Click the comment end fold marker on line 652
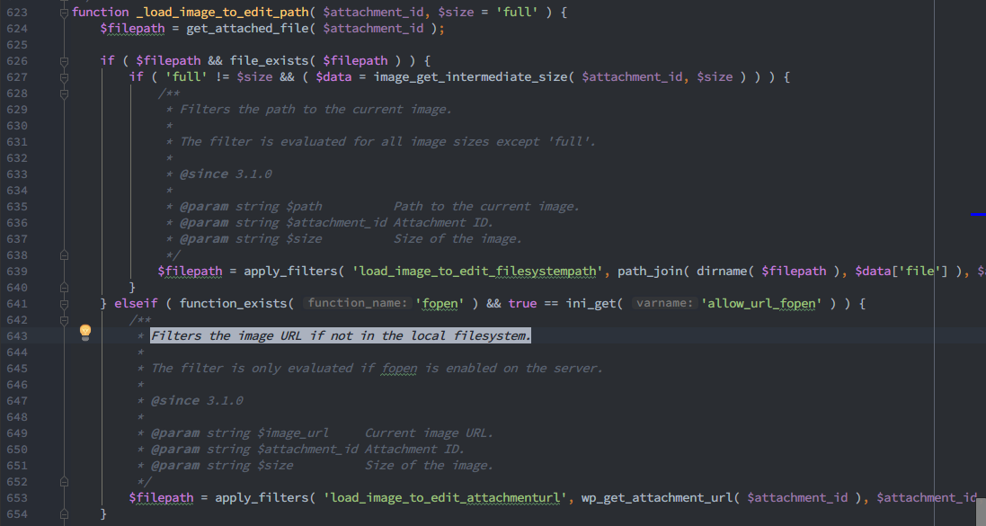Screen dimensions: 986x526 pyautogui.click(x=64, y=482)
